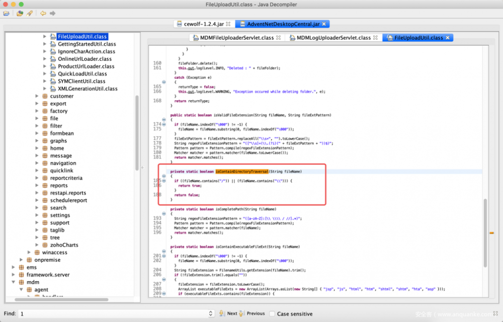Click the Open File toolbar icon
Image resolution: width=503 pixels, height=322 pixels.
click(6, 14)
